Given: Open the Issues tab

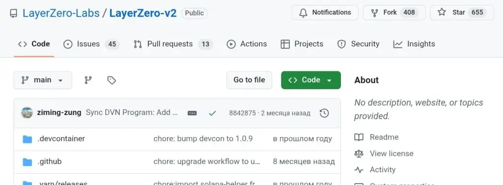Looking at the screenshot, I should pyautogui.click(x=92, y=44).
